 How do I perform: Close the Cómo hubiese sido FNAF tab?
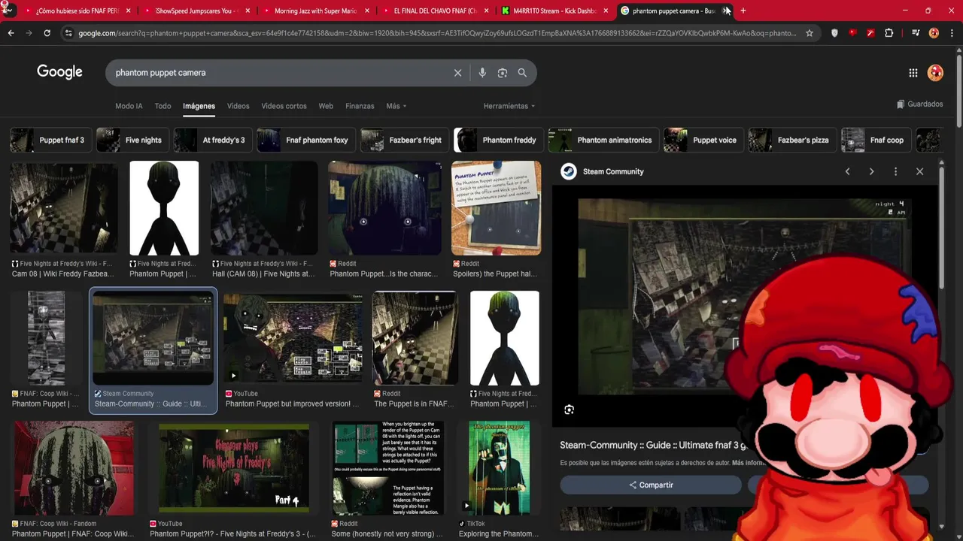(x=128, y=11)
